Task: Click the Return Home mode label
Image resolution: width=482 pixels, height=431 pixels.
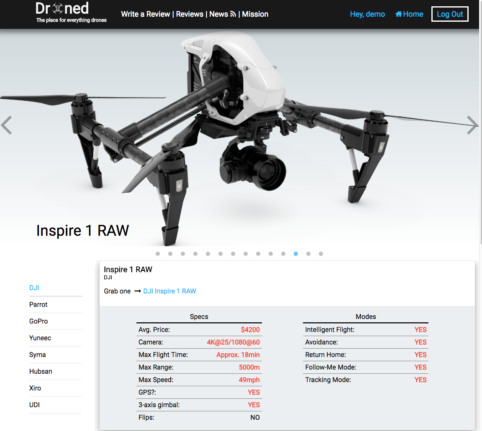Action: (x=326, y=355)
